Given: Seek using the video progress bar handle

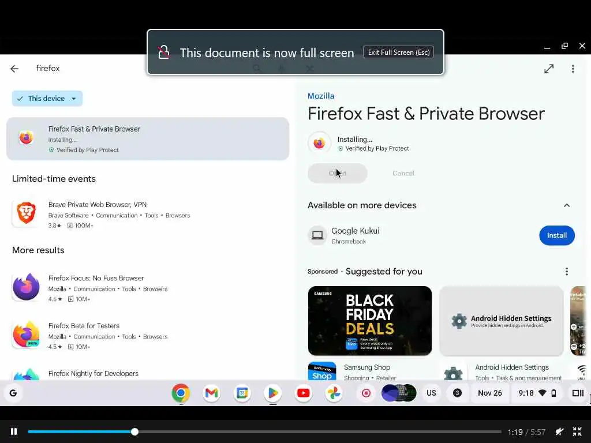Looking at the screenshot, I should pyautogui.click(x=134, y=431).
